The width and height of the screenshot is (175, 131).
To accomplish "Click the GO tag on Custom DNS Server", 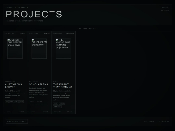I will [x=7, y=102].
